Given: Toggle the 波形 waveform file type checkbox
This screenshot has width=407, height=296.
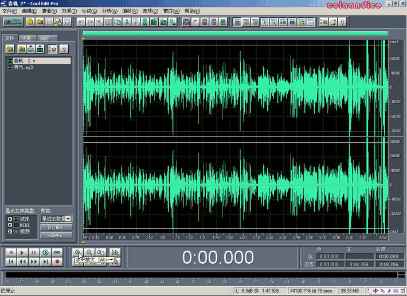Looking at the screenshot, I should tap(9, 219).
